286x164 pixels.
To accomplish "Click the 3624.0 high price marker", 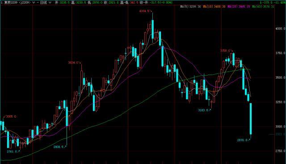I will click(75, 63).
